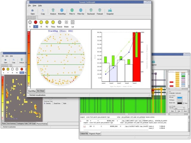This screenshot has height=143, width=191.
Task: Select X zone icon in front window
Action: coord(30,22)
